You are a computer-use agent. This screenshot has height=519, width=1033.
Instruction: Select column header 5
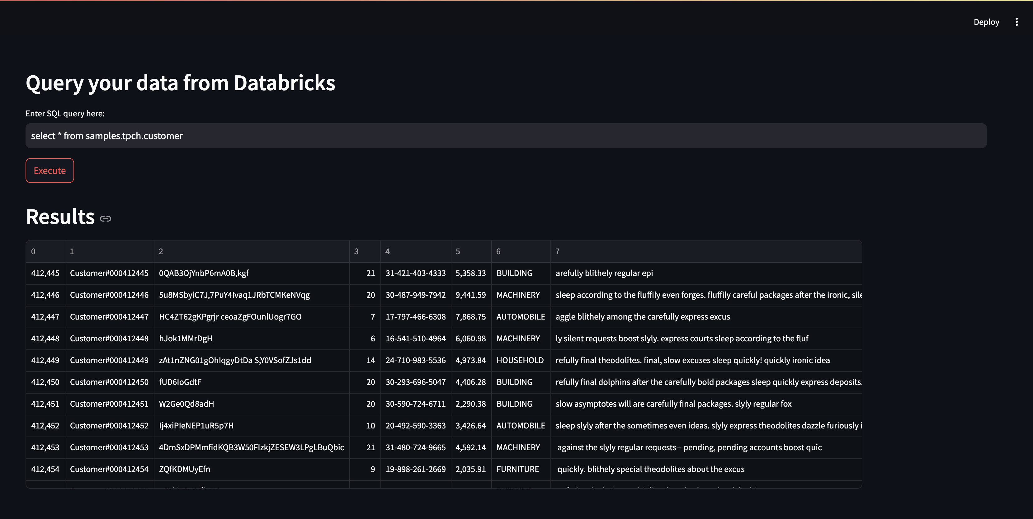471,251
